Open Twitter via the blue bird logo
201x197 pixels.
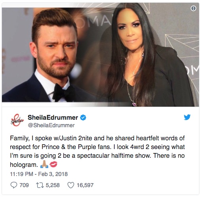click(187, 117)
